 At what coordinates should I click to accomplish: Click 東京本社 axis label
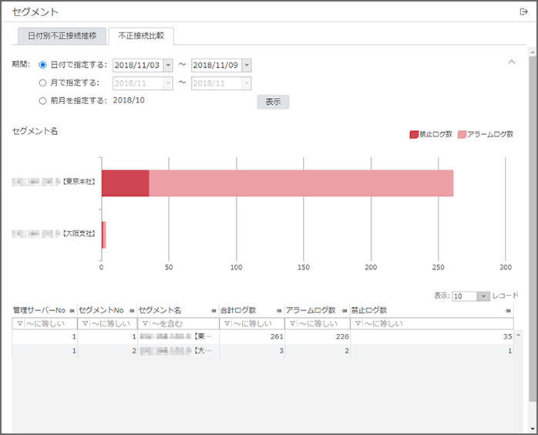[79, 181]
